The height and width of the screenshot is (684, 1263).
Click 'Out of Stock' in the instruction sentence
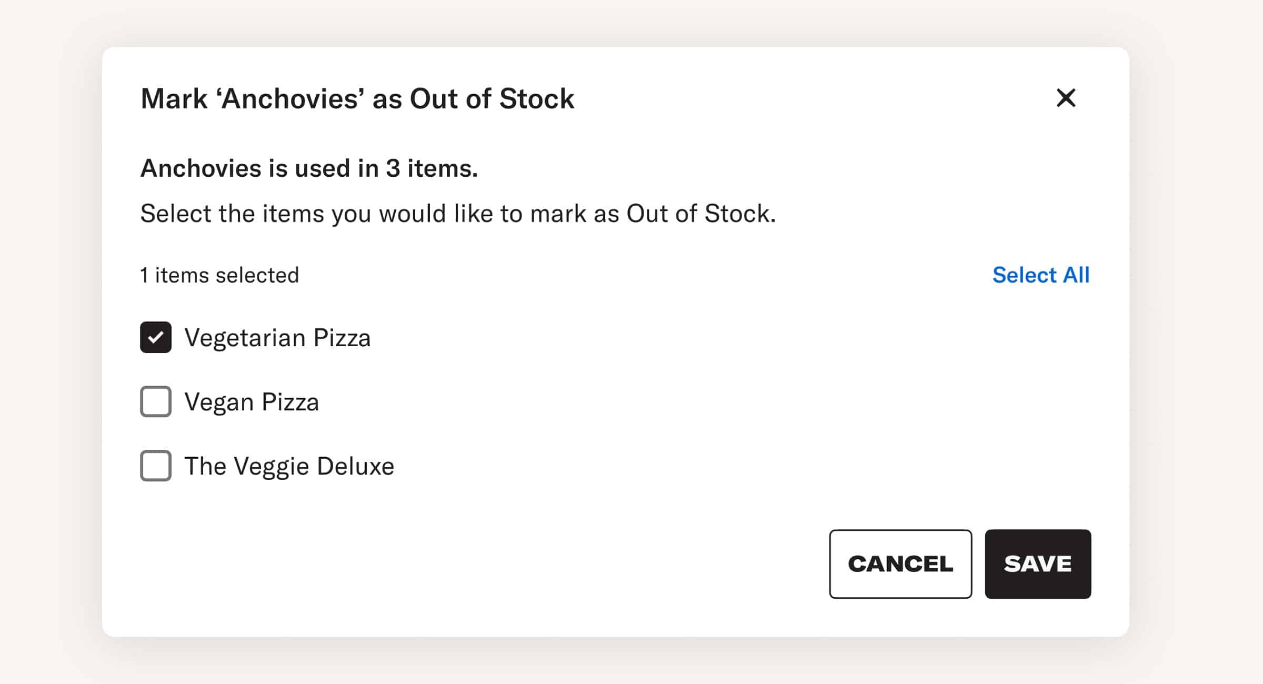700,214
